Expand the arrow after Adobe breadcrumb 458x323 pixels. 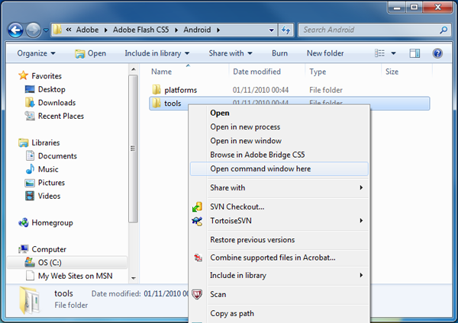tap(106, 30)
